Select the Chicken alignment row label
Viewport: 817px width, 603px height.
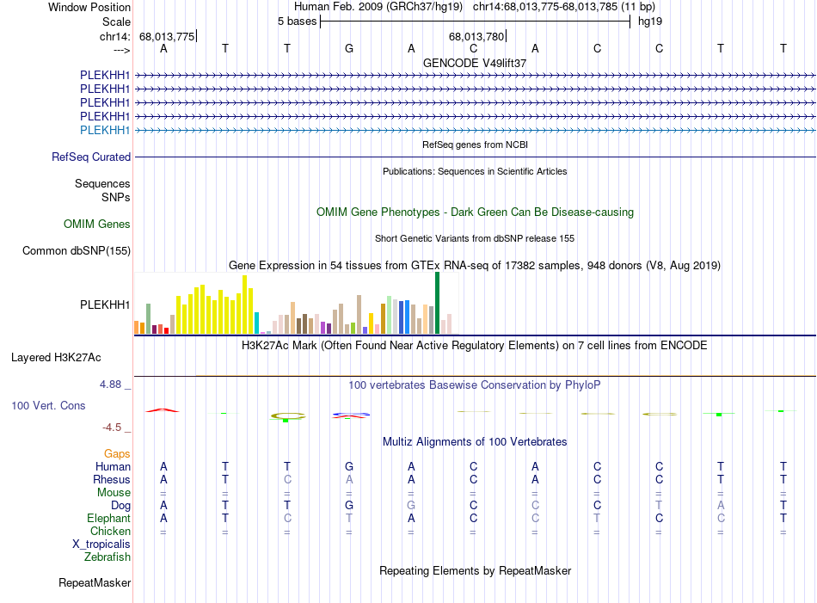(x=110, y=531)
